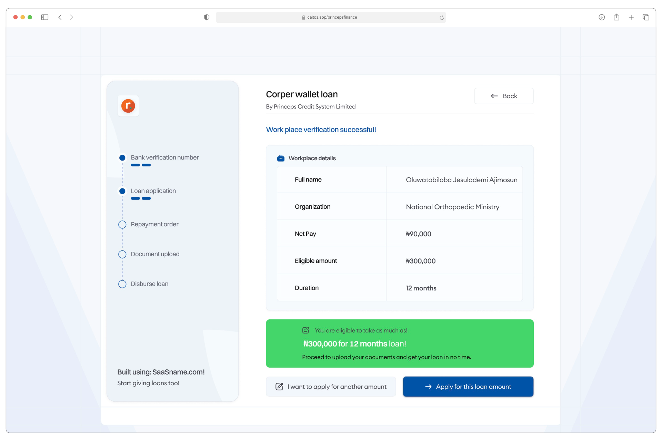This screenshot has width=662, height=441.
Task: Click Apply for this loan amount
Action: [x=468, y=387]
